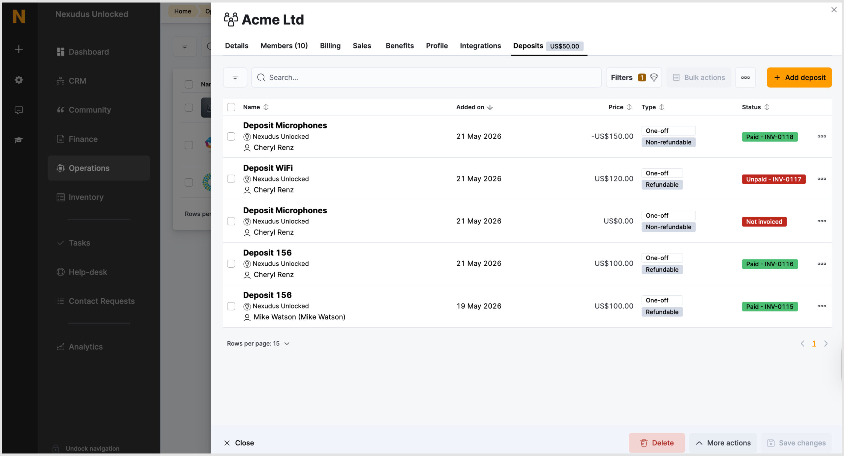Switch to the Members (10) tab
Image resolution: width=844 pixels, height=456 pixels.
[284, 46]
